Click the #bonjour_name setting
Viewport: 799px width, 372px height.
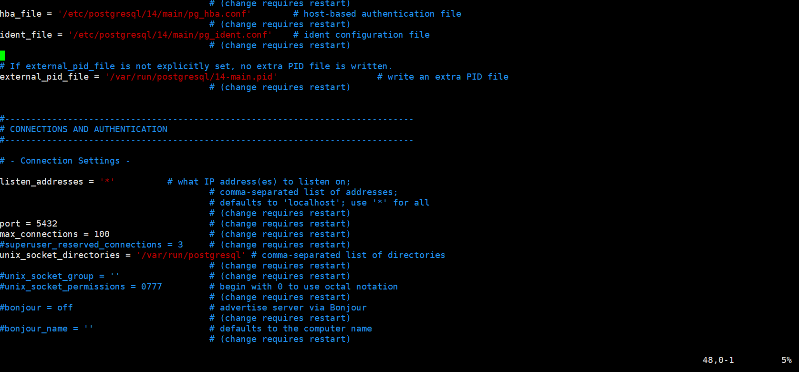click(x=47, y=329)
